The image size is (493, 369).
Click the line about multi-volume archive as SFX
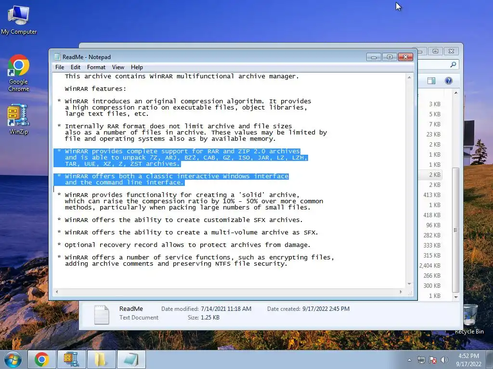191,233
